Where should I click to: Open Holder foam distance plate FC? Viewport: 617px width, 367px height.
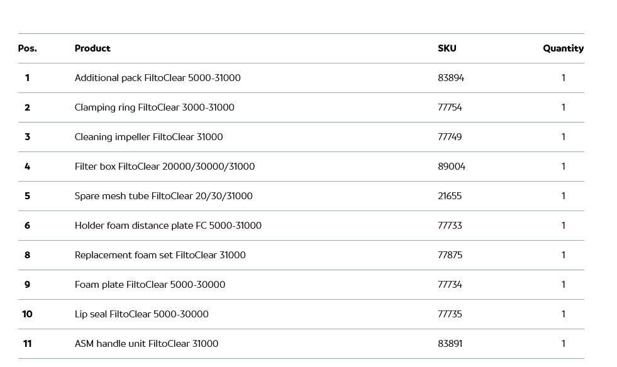coord(168,226)
